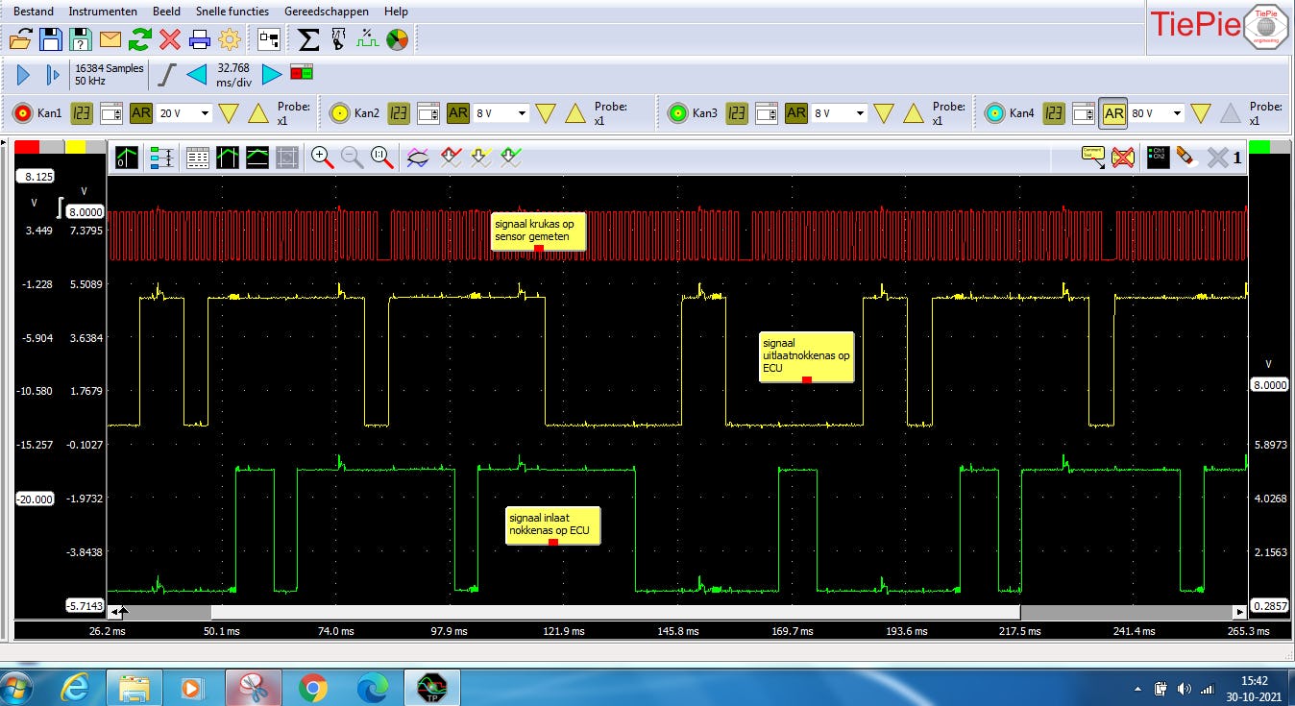Open the Instrumenten menu
The width and height of the screenshot is (1295, 706).
pos(103,12)
